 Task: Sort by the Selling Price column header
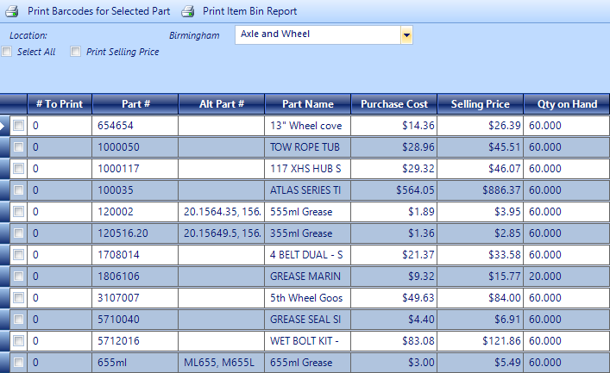click(x=481, y=104)
